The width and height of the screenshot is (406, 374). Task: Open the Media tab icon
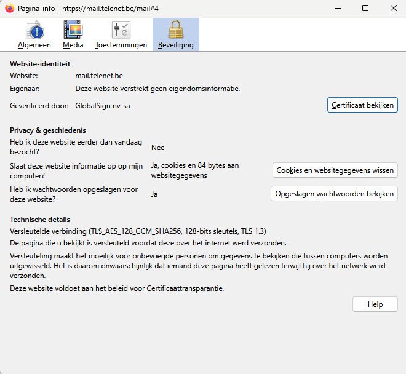click(73, 31)
